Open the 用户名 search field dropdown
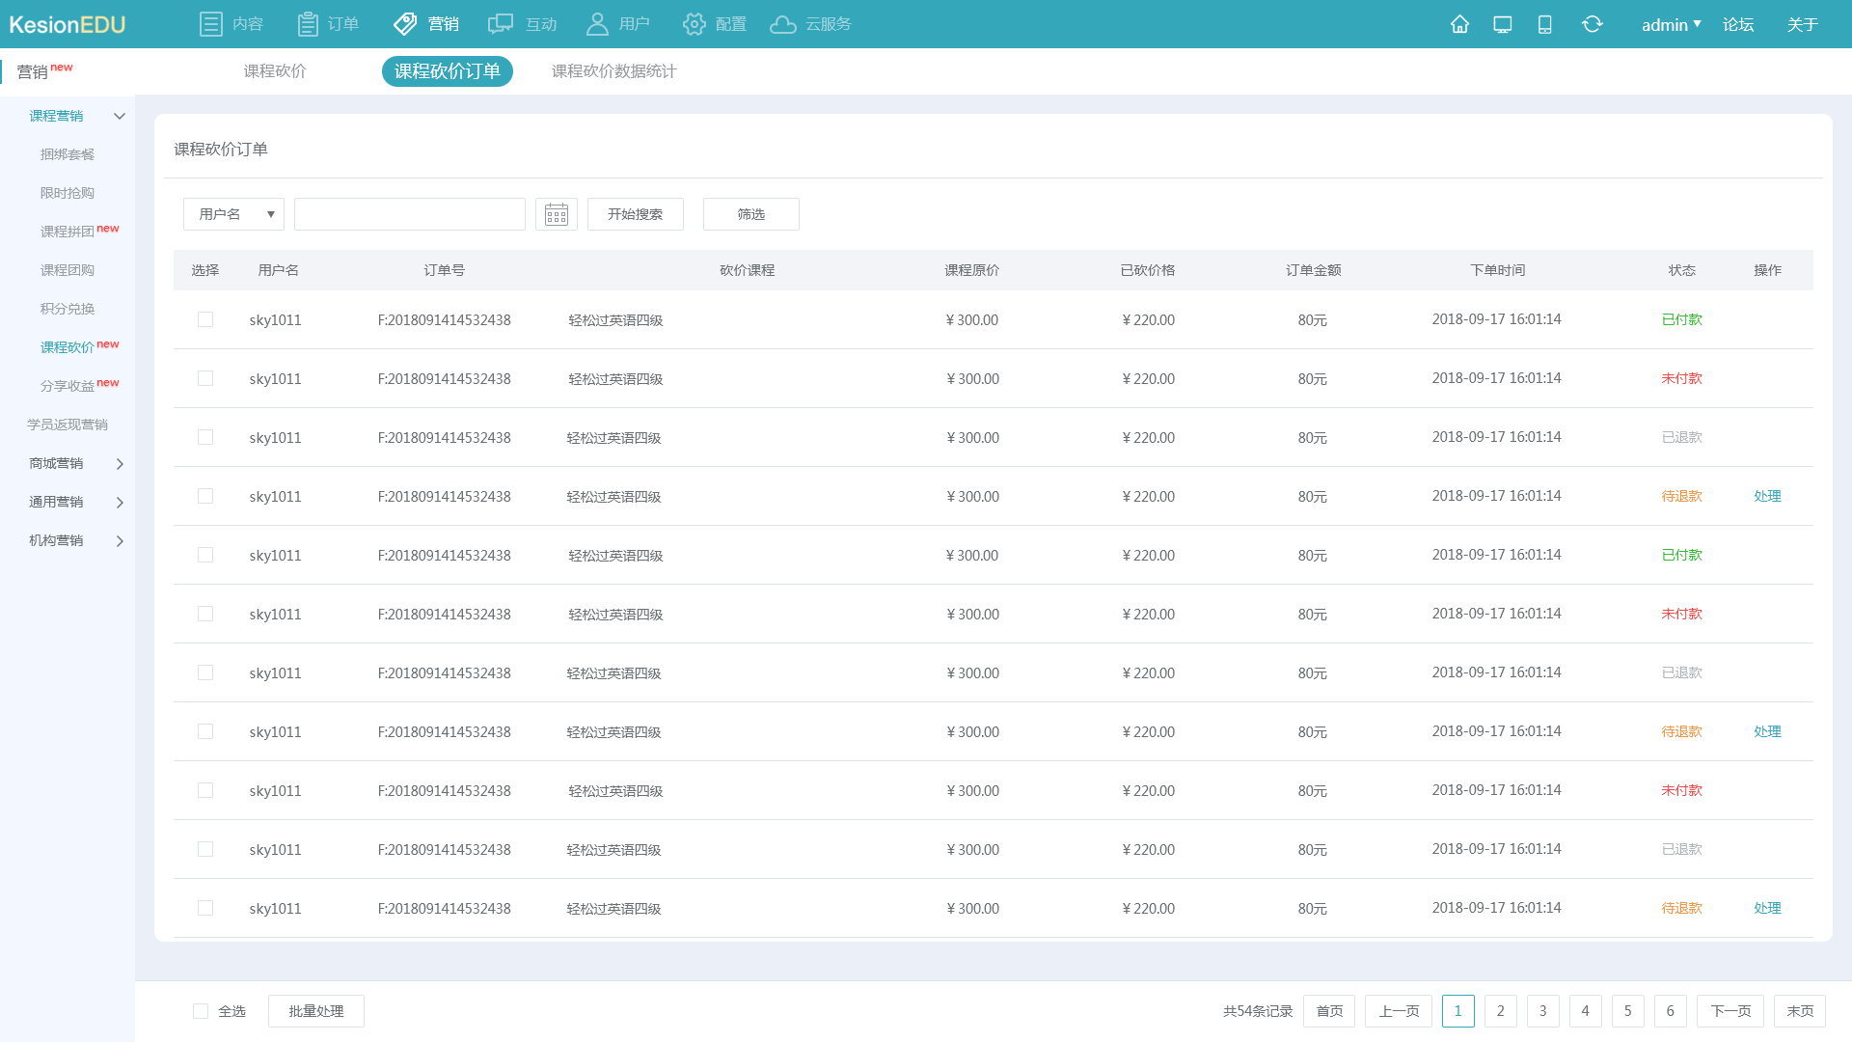1852x1042 pixels. (x=233, y=214)
